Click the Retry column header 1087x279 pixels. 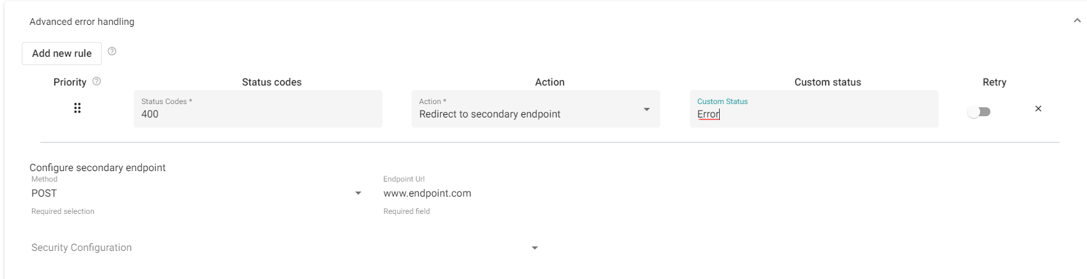tap(994, 82)
